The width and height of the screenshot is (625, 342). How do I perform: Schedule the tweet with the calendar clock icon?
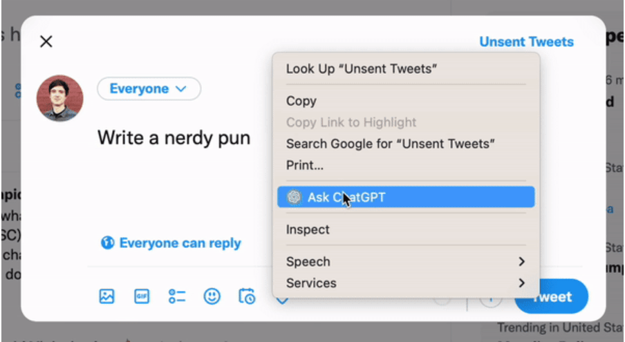[x=247, y=296]
